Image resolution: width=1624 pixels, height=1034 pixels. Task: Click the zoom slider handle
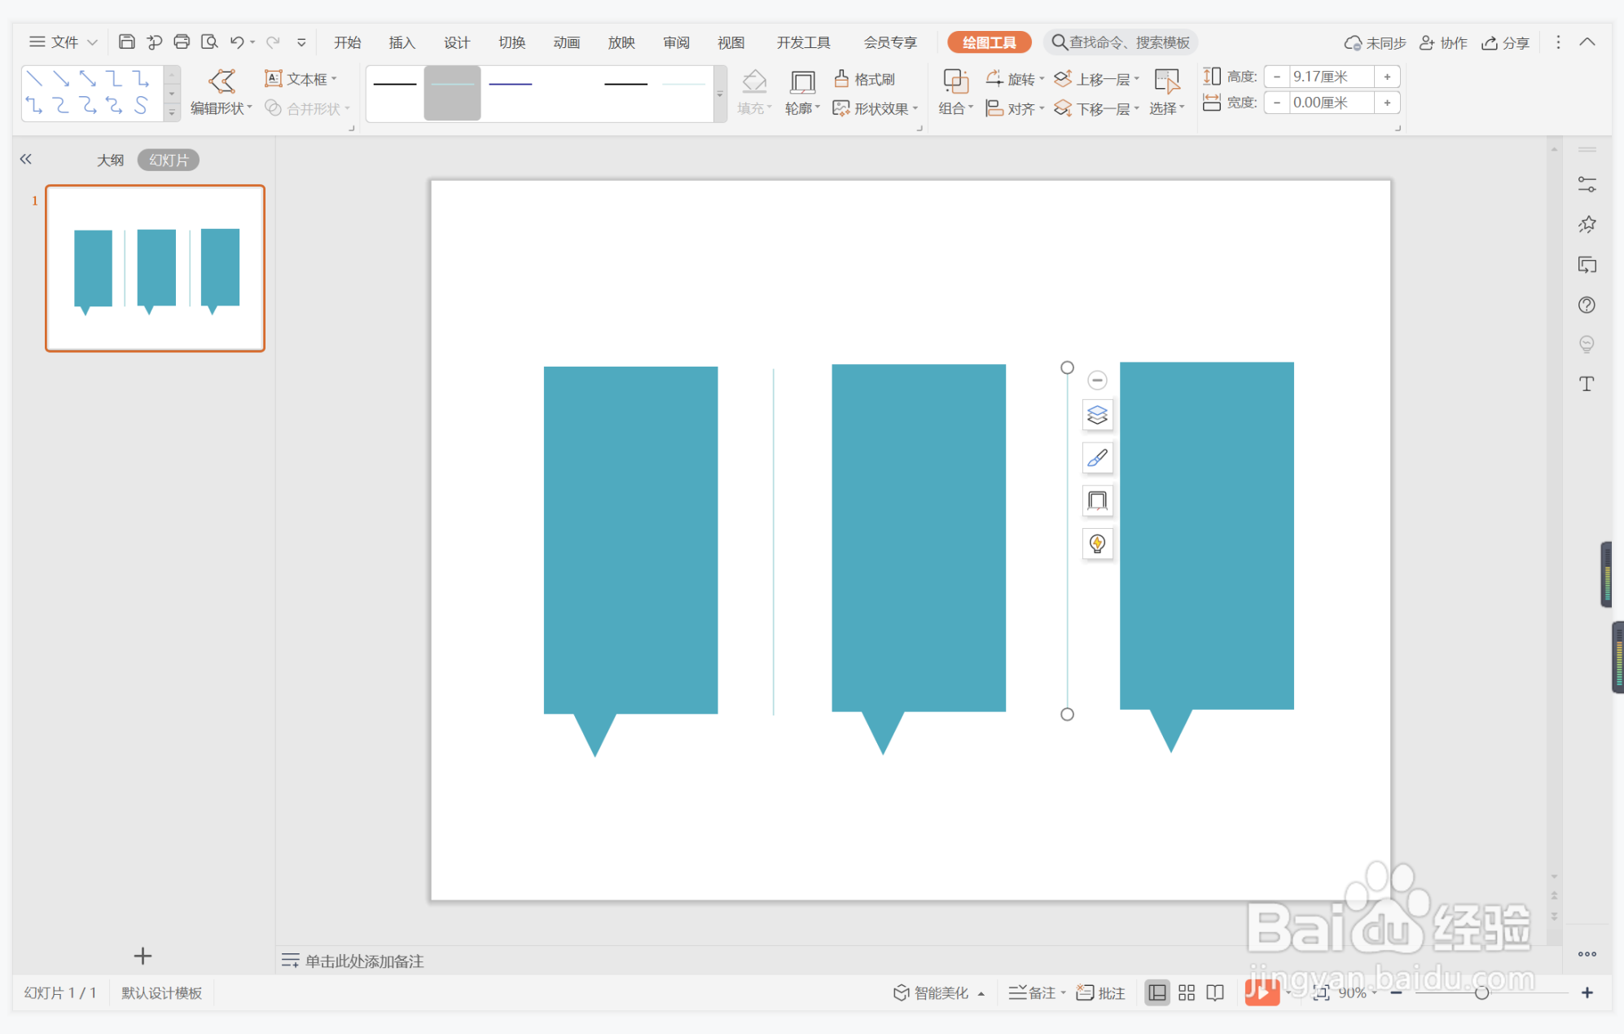pyautogui.click(x=1481, y=992)
